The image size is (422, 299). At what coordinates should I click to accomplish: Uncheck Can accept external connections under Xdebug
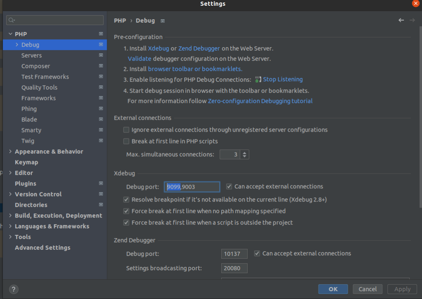tap(229, 186)
